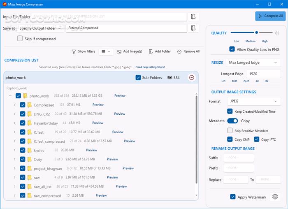Screen dimensions: 288x209
Task: Open the Need help setting filters link
Action: (x=150, y=67)
